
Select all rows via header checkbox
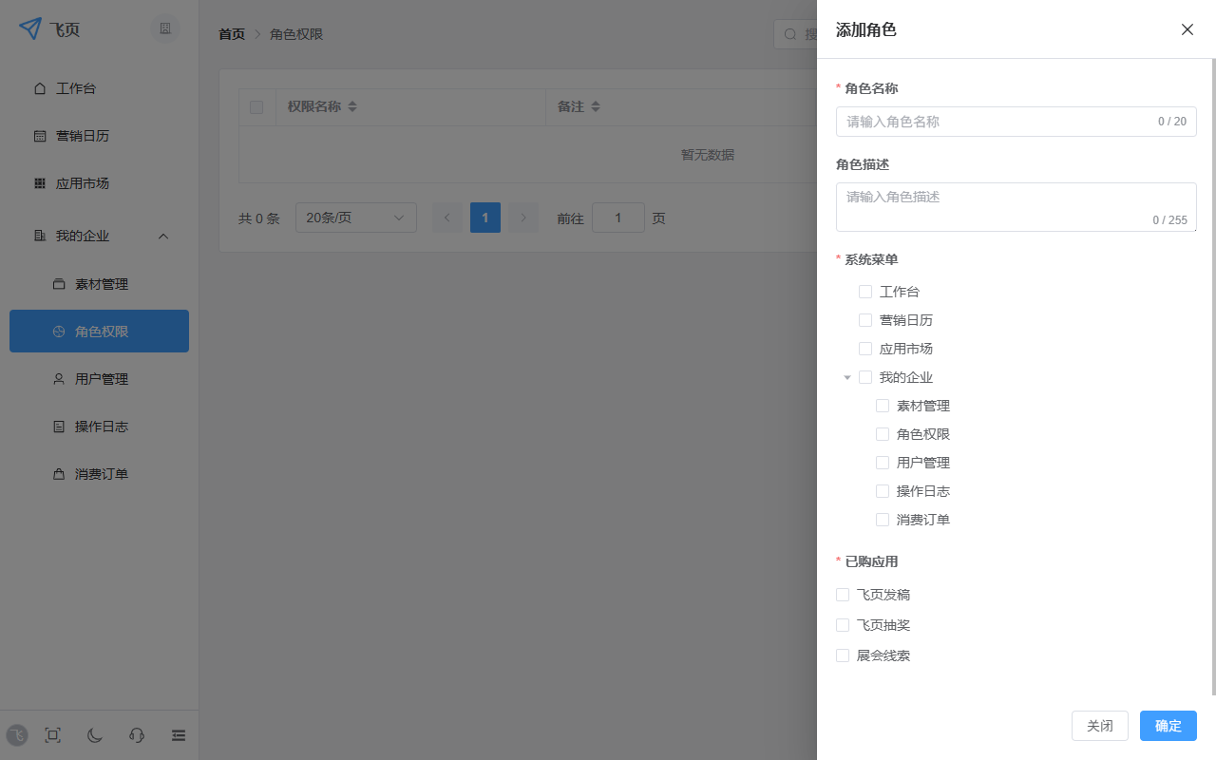click(x=256, y=106)
